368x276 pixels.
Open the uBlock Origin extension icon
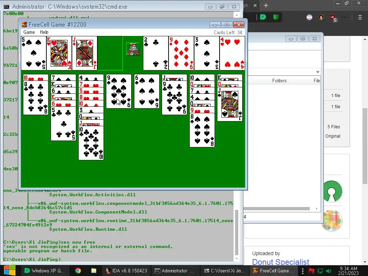333,18
